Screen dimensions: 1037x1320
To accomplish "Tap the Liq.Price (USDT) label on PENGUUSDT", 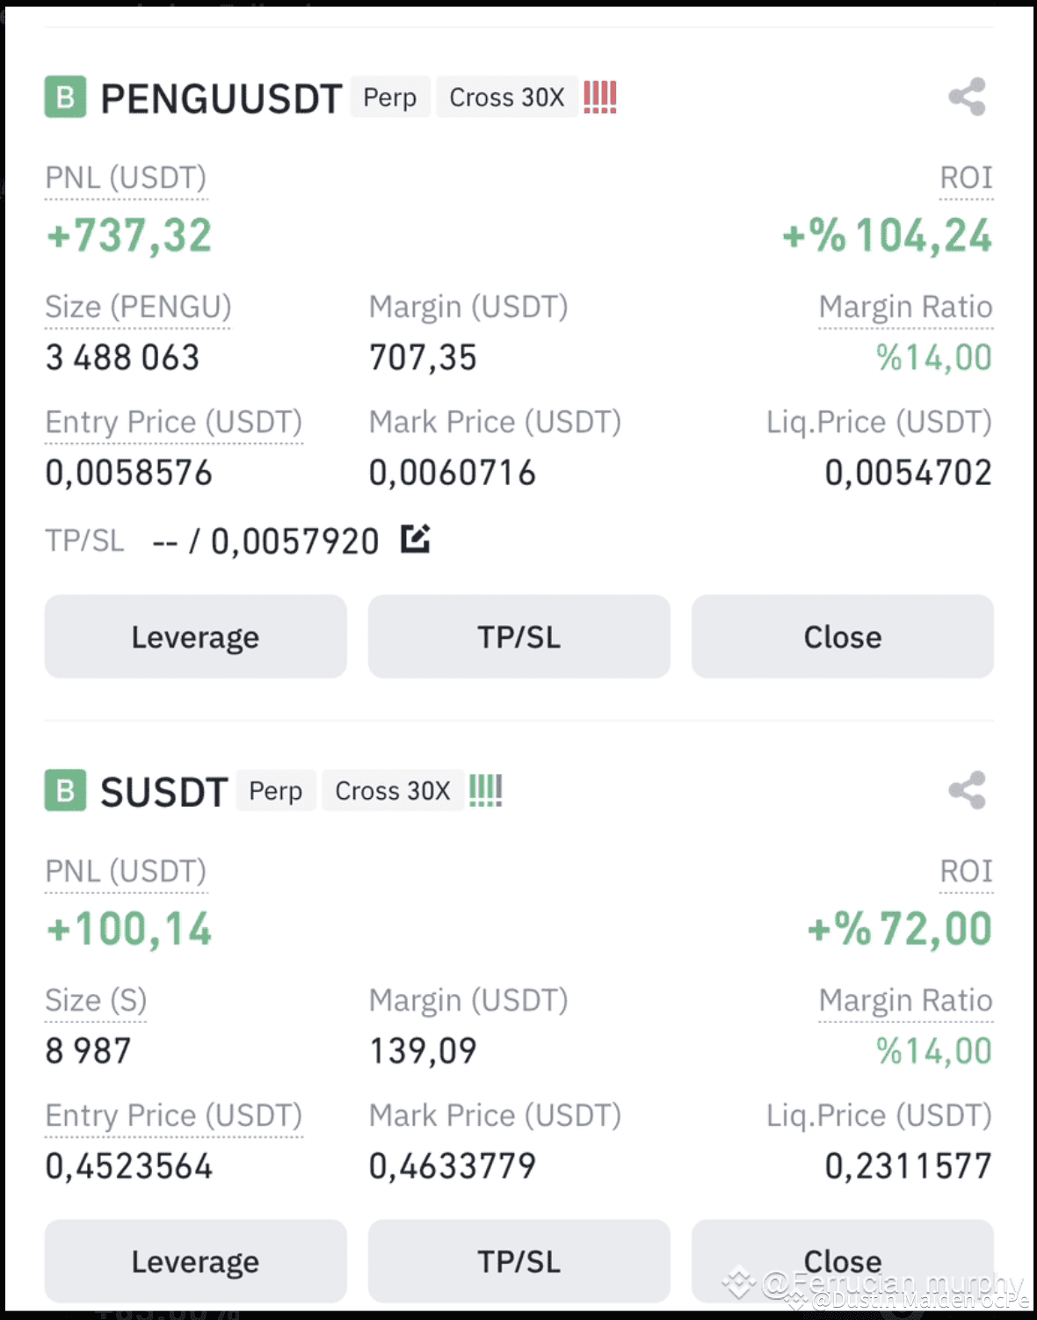I will pos(878,422).
